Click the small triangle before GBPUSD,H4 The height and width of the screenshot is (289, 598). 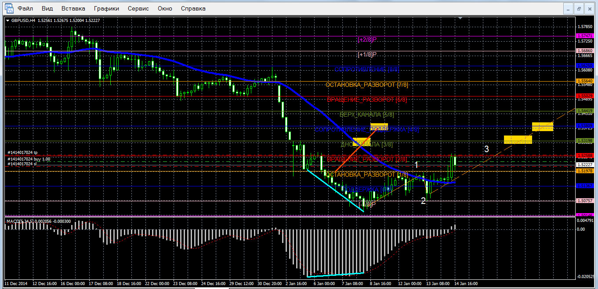(x=7, y=20)
